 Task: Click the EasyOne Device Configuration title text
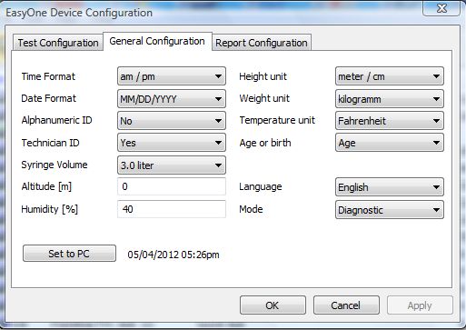point(79,13)
